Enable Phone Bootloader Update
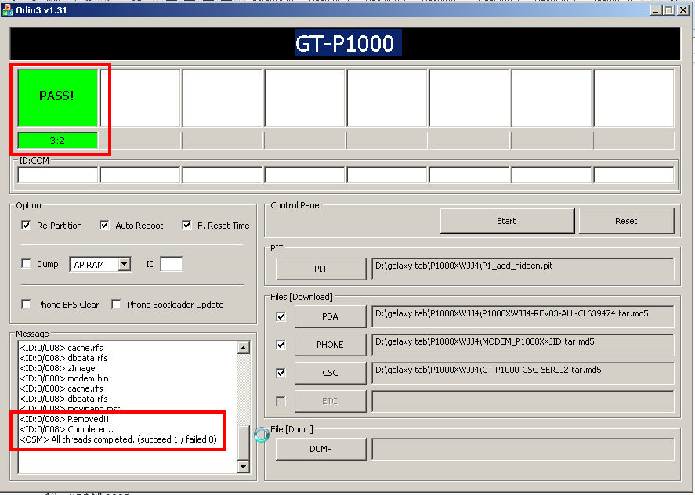 pyautogui.click(x=116, y=305)
